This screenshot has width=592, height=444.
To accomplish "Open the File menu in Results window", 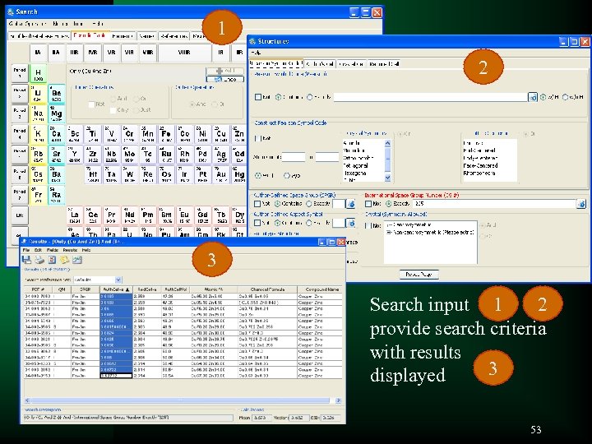I will 25,250.
